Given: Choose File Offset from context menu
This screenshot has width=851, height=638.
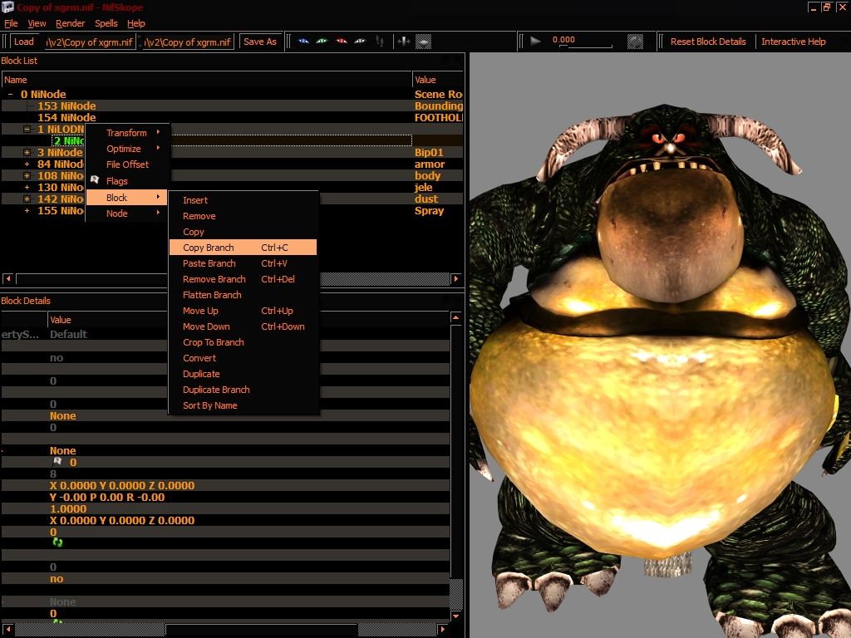Looking at the screenshot, I should click(127, 164).
